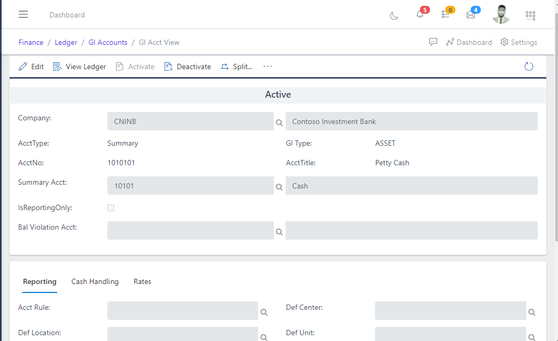The width and height of the screenshot is (558, 341).
Task: Open task list icon with 0 badge
Action: pyautogui.click(x=445, y=14)
